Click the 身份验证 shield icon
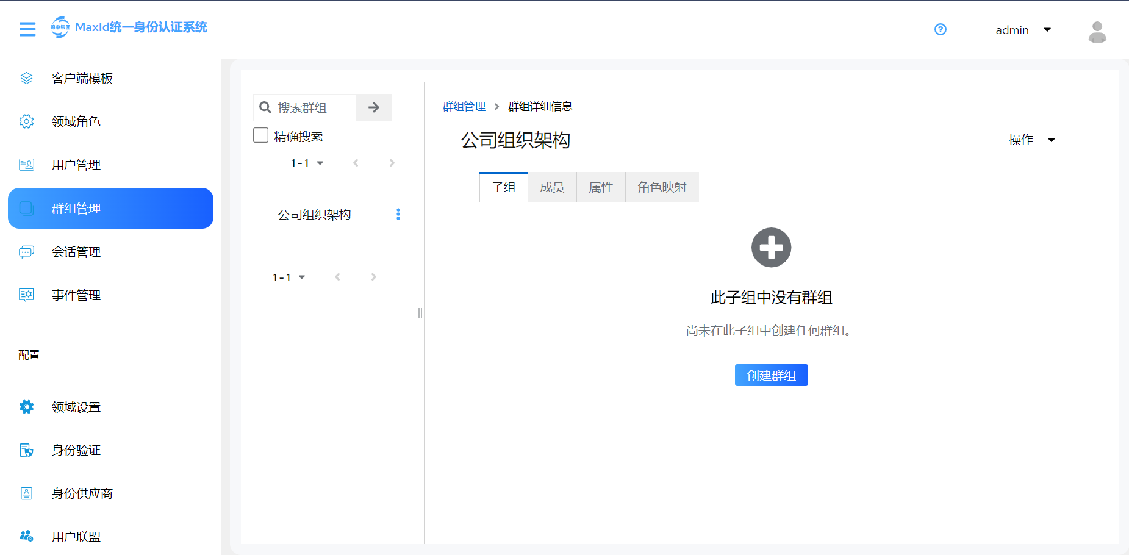The width and height of the screenshot is (1129, 555). (26, 450)
